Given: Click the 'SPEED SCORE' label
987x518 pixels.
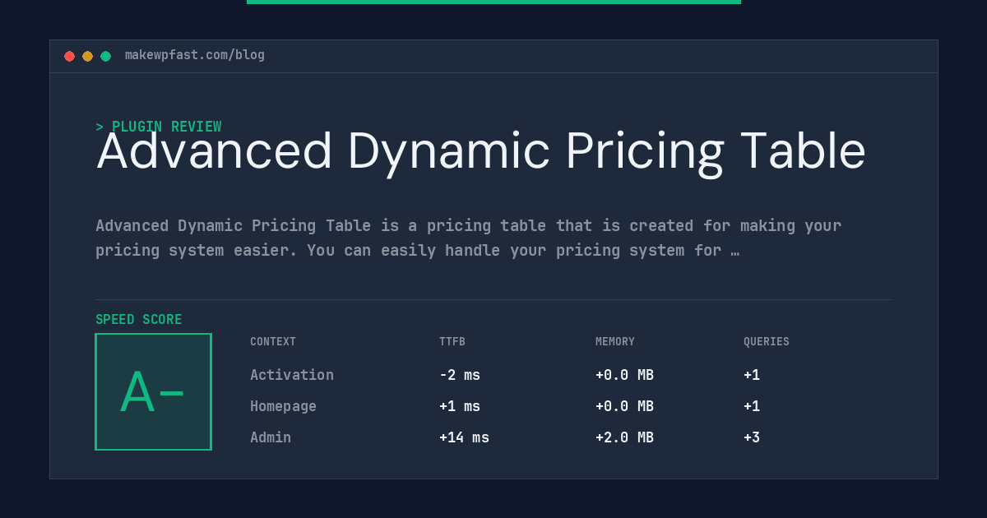Looking at the screenshot, I should tap(139, 319).
